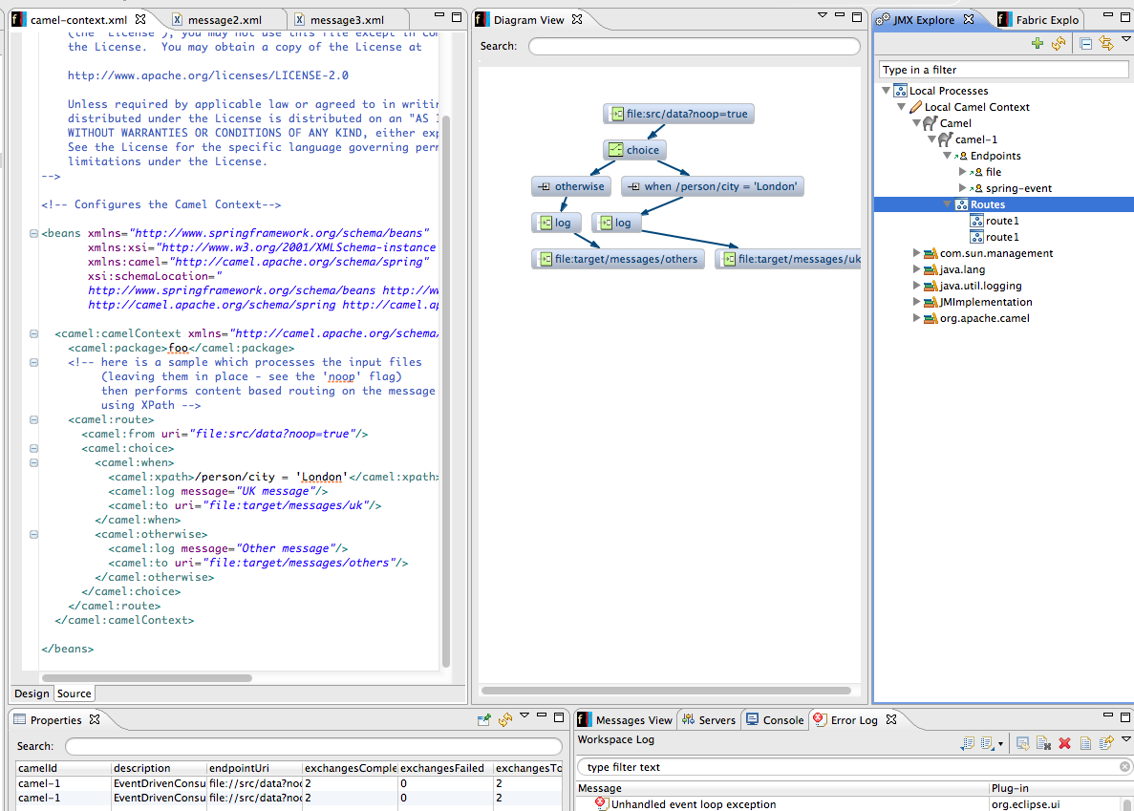The height and width of the screenshot is (811, 1134).
Task: Click the refresh icon in Properties view toolbar
Action: tap(505, 720)
